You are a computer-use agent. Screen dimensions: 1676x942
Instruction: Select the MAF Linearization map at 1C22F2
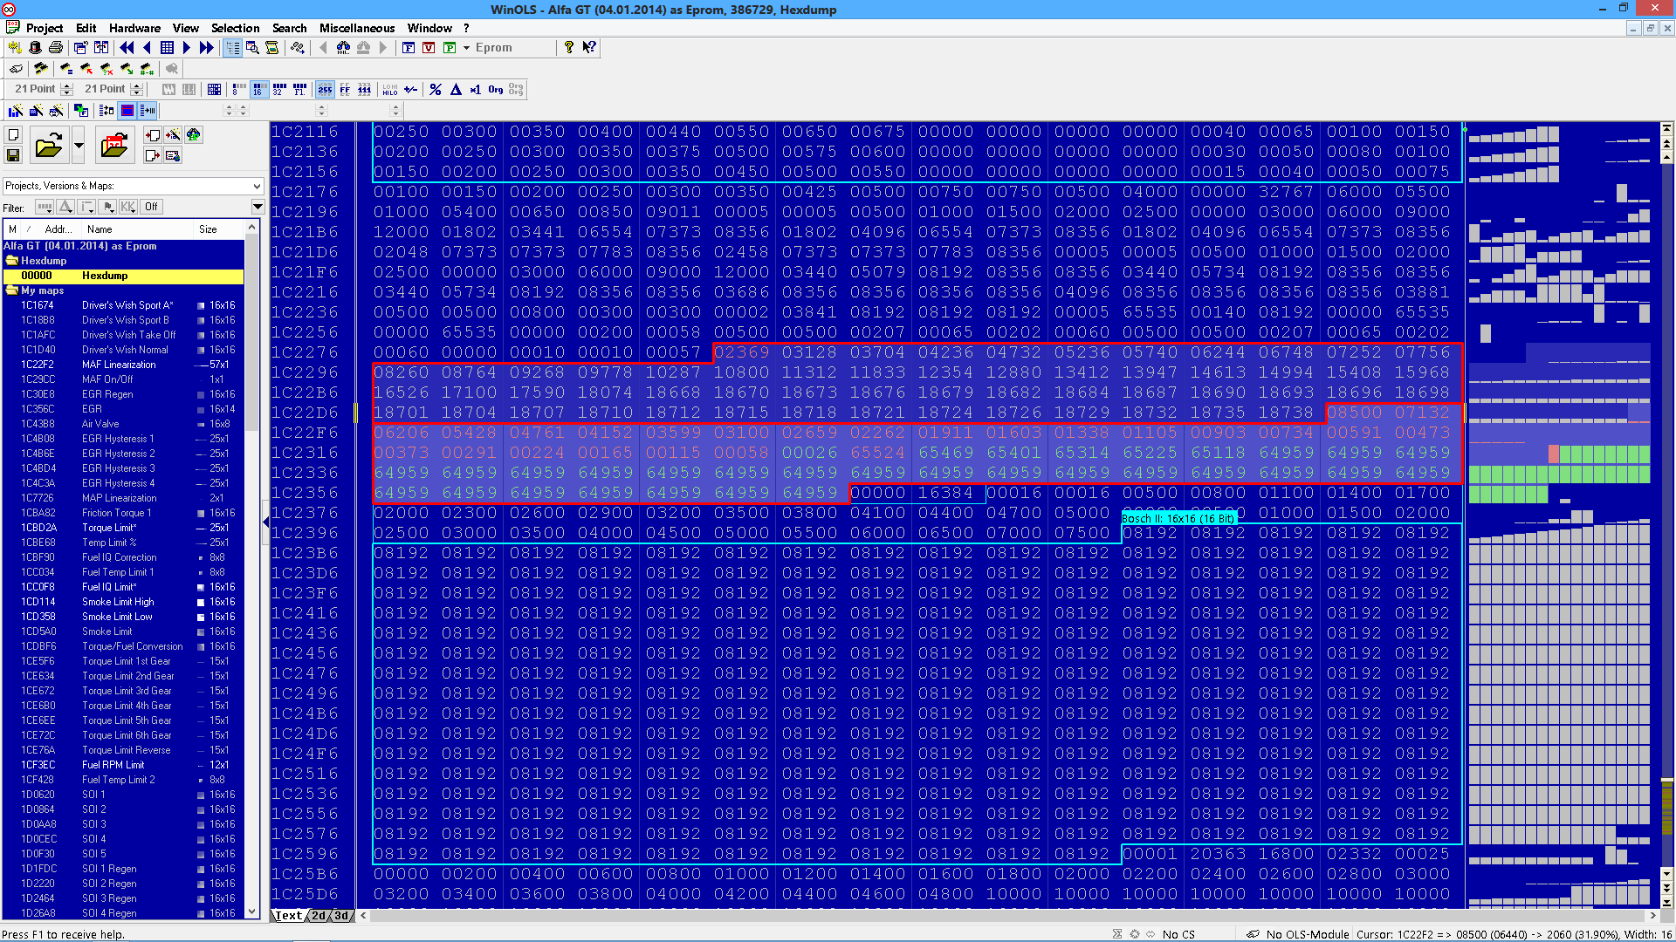tap(122, 365)
